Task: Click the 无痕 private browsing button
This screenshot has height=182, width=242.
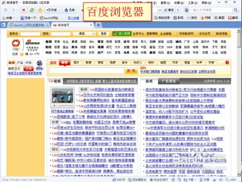Action: [x=70, y=10]
